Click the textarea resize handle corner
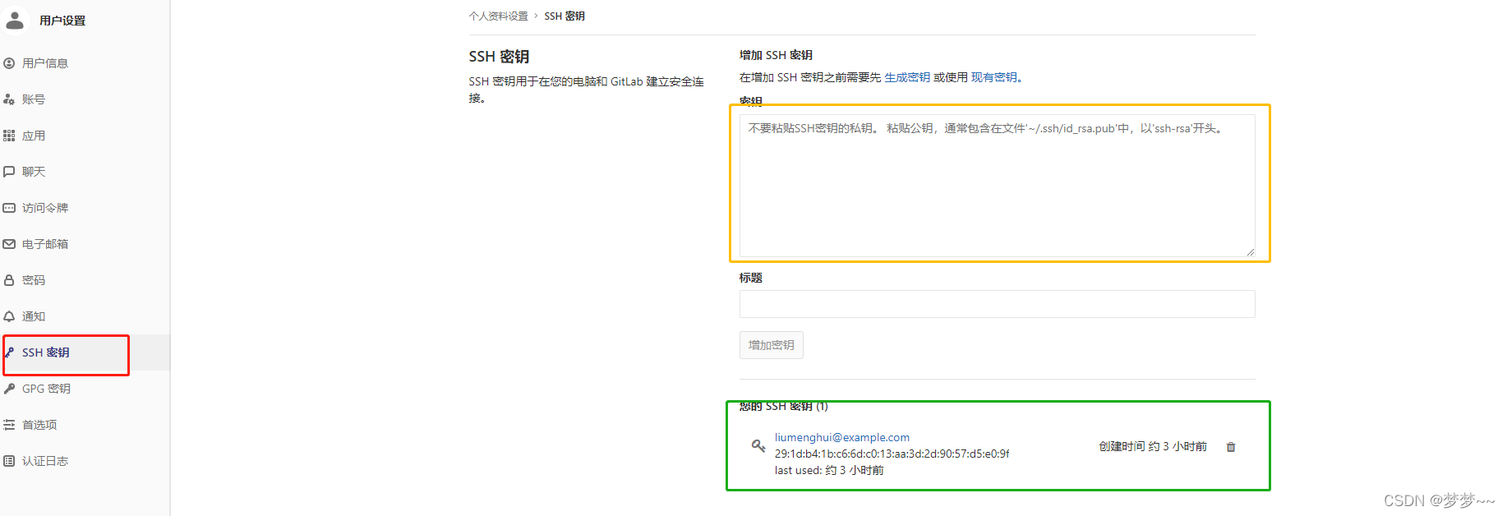 pos(1250,251)
